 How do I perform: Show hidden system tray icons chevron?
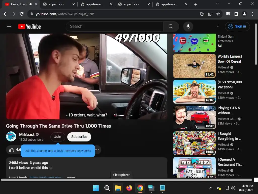(x=211, y=188)
